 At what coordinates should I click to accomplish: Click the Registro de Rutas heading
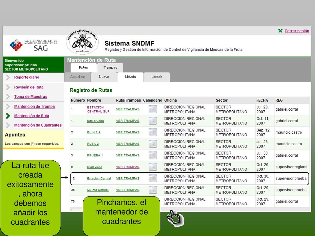(x=91, y=90)
